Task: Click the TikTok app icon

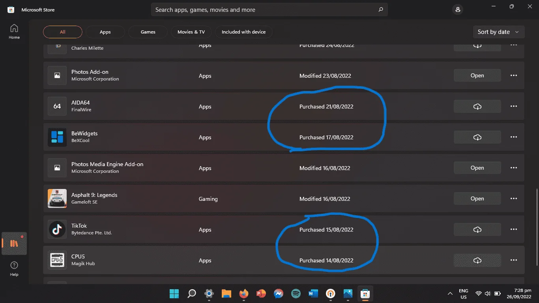Action: (57, 230)
